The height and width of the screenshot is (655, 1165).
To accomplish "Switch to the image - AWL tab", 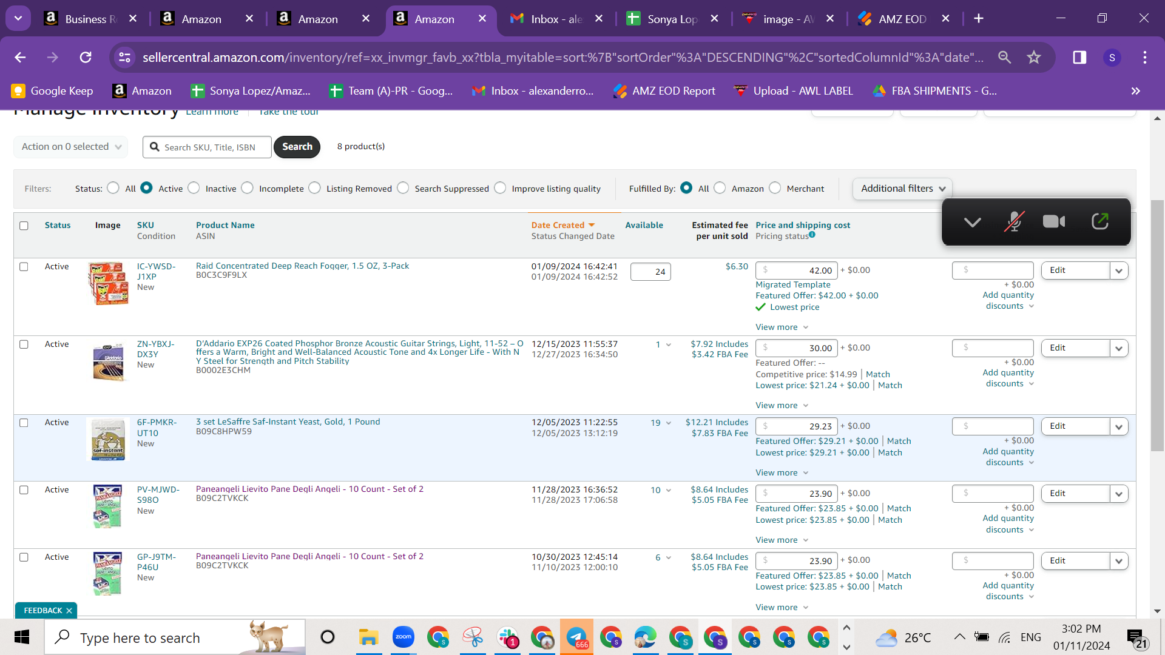I will click(x=789, y=19).
